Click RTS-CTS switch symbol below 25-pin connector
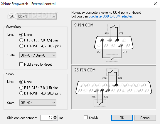 pos(100,103)
